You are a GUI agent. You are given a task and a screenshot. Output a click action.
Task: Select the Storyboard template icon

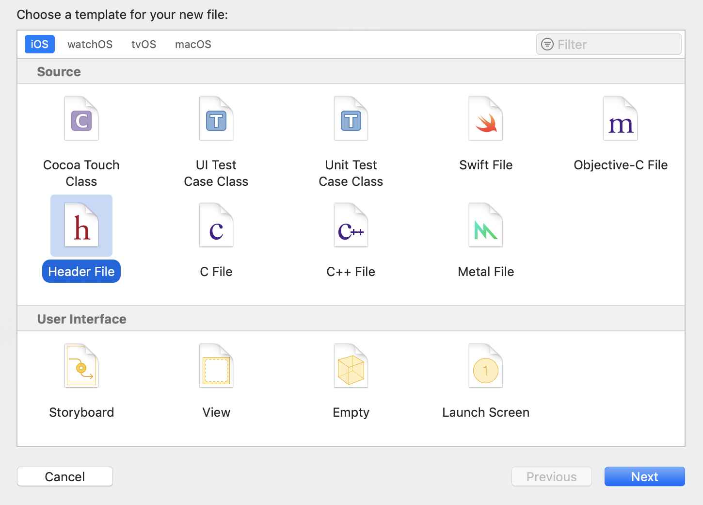click(81, 366)
